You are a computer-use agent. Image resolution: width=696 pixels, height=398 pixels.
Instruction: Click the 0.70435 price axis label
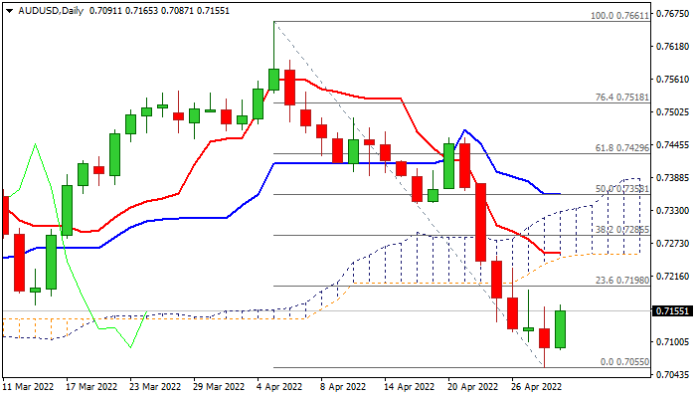coord(672,375)
